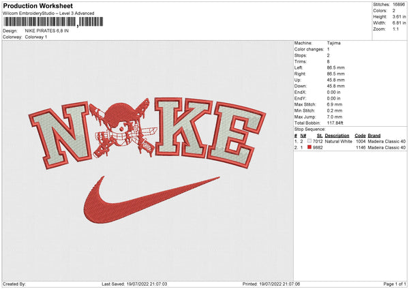409x289 pixels.
Task: Click the Zoom value '1:1'
Action: [x=395, y=29]
